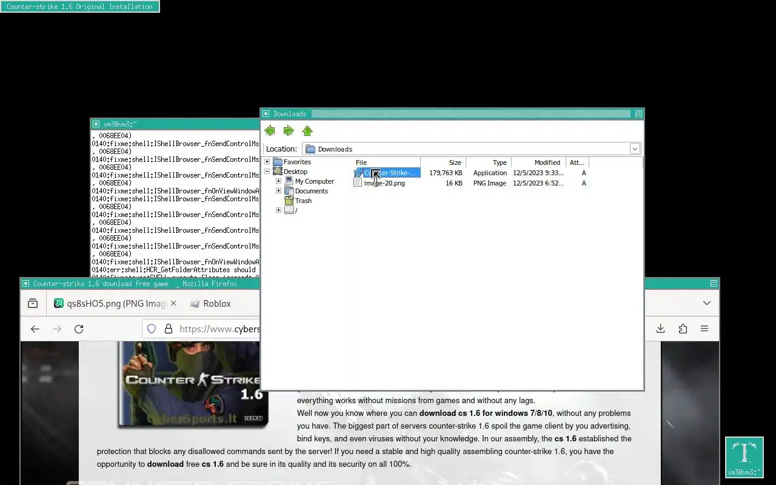
Task: Open the Location dropdown arrow
Action: click(x=635, y=149)
